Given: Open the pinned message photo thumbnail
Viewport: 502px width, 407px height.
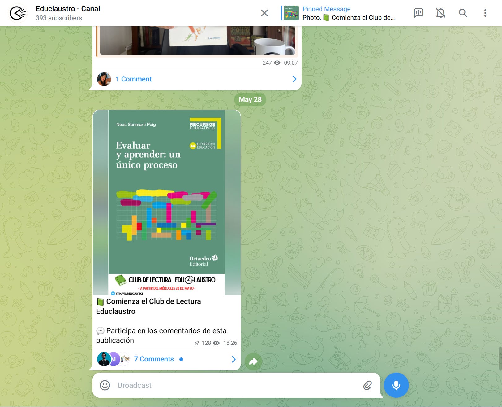Looking at the screenshot, I should 291,13.
